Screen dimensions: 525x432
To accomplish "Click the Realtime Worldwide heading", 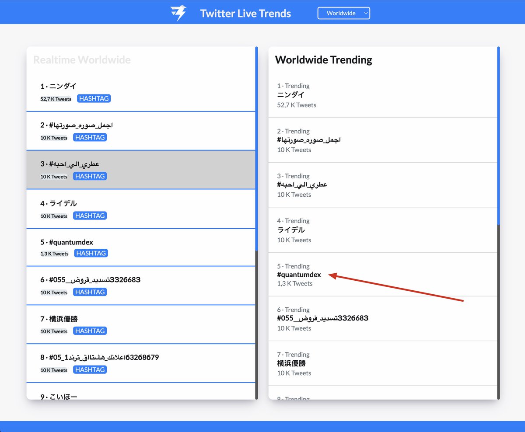I will point(82,60).
